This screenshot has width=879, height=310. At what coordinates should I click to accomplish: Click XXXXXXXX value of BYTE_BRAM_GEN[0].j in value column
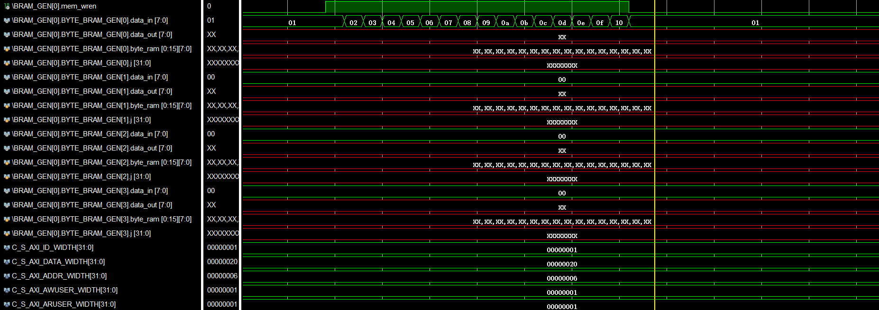[223, 63]
